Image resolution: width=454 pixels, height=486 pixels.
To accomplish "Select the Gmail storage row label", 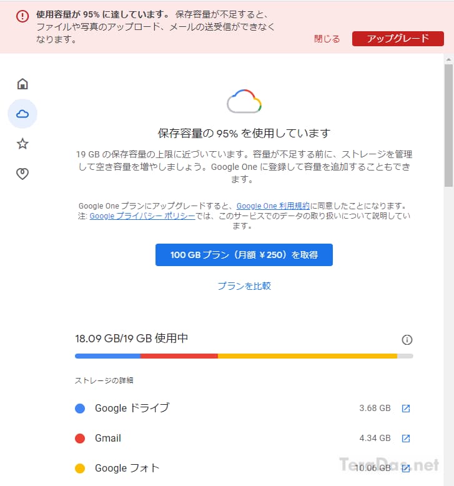I will pos(108,438).
